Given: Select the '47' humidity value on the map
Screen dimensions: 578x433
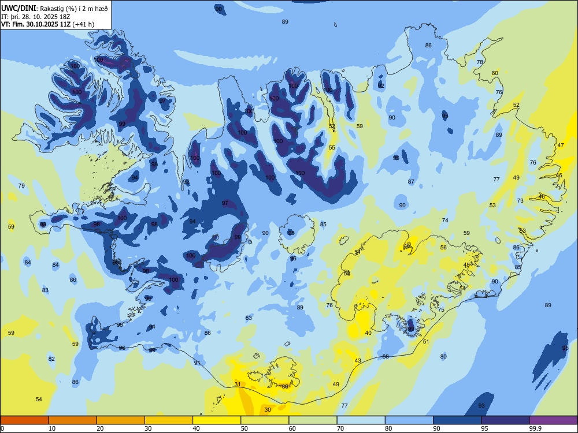Looking at the screenshot, I should click(561, 145).
